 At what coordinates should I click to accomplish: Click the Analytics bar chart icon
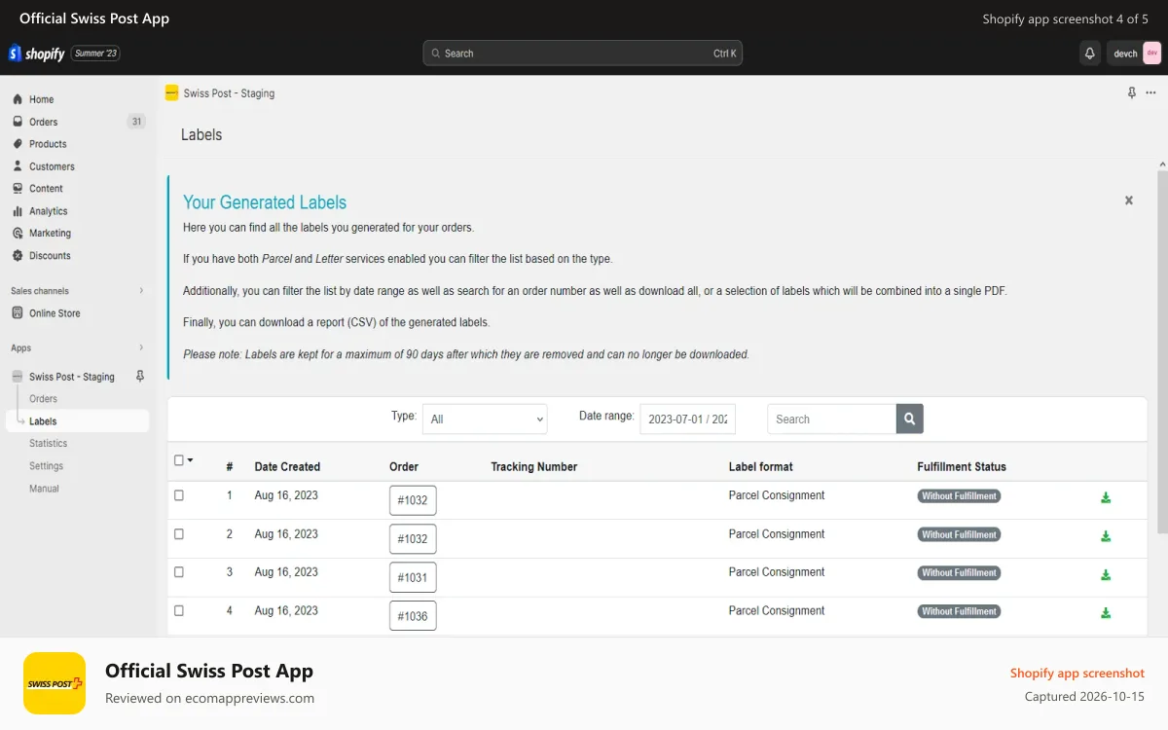(18, 211)
